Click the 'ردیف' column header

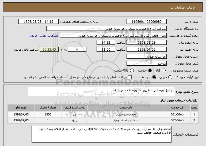pos(194,108)
